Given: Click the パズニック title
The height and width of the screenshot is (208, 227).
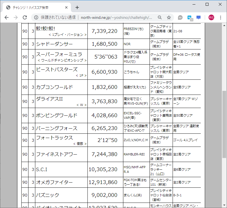Looking at the screenshot, I should pos(48,195).
